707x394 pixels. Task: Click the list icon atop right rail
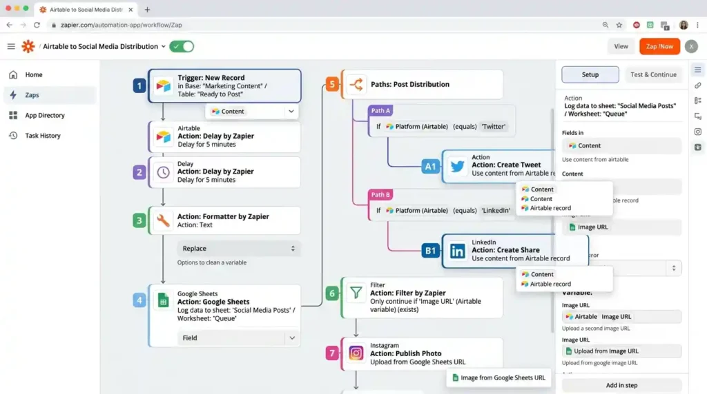(697, 70)
